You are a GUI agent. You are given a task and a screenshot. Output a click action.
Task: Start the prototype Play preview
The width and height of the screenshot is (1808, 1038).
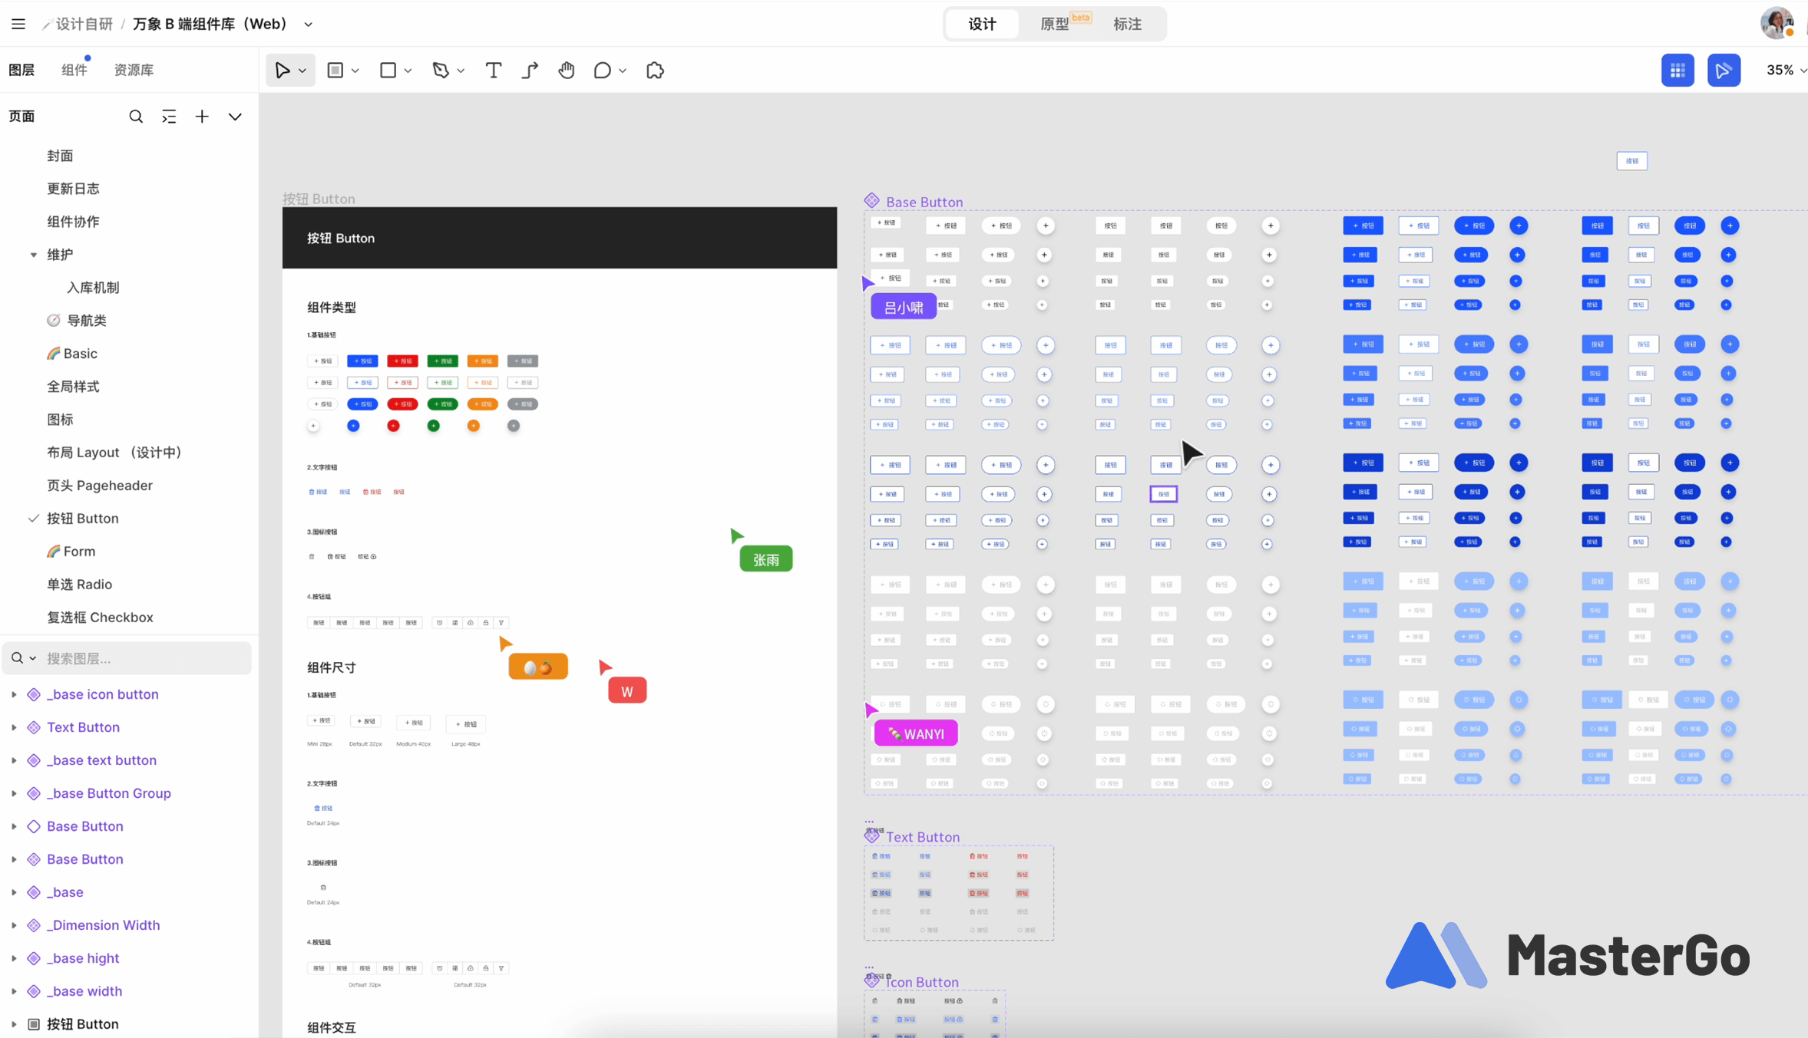1724,71
